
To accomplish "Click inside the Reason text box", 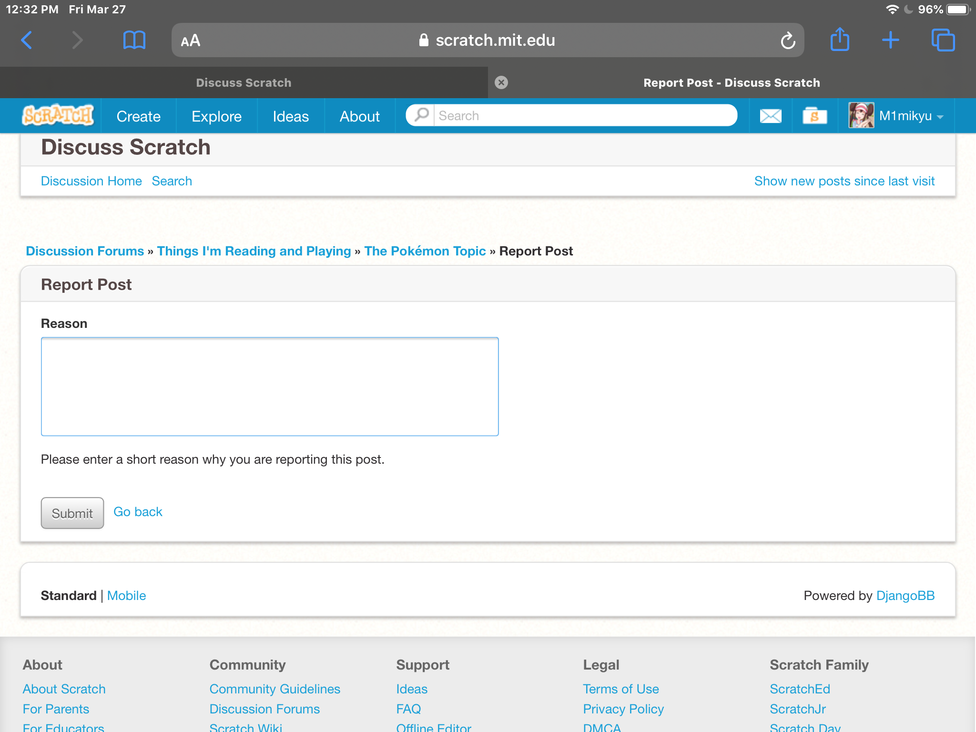I will [270, 386].
